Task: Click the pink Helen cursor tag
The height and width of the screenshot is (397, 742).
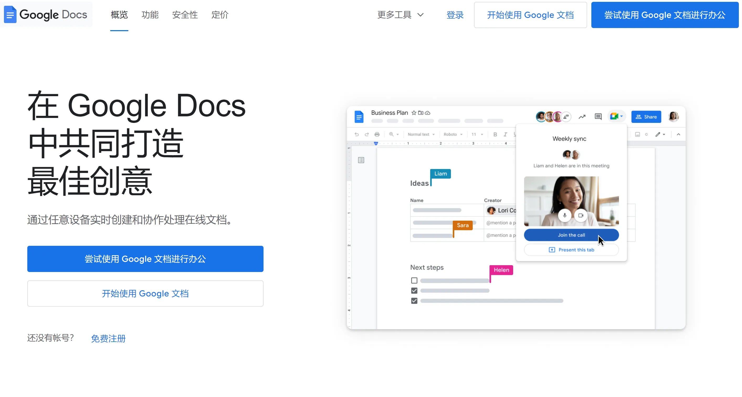Action: point(501,270)
